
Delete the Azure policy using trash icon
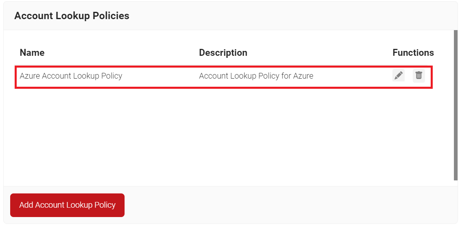click(418, 76)
